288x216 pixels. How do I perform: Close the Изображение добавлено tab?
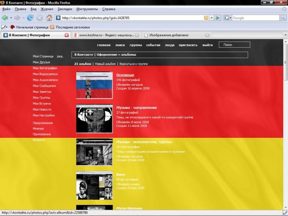tap(207, 35)
